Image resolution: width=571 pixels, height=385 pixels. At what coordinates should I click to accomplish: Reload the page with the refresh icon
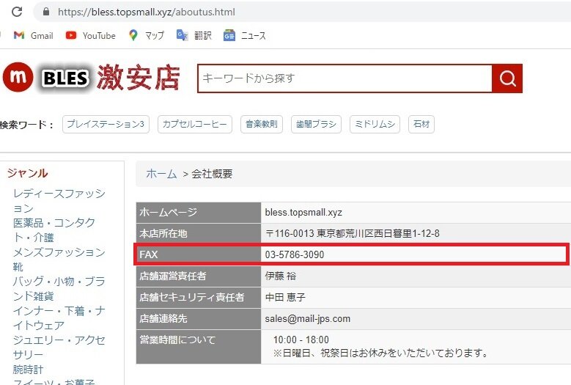coord(17,12)
